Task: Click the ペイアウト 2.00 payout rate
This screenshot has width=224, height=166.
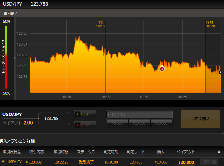Action: coord(18,123)
